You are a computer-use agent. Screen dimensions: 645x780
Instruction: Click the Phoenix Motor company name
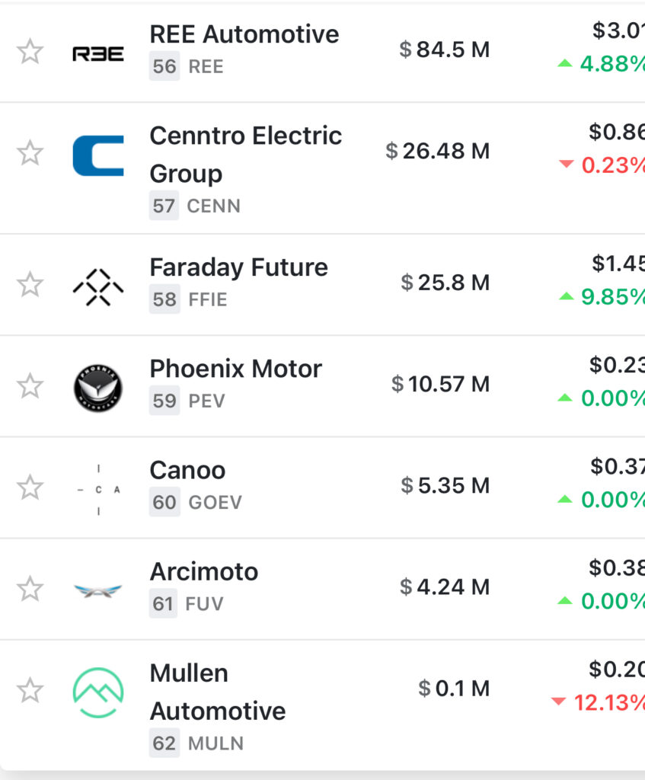(x=235, y=369)
